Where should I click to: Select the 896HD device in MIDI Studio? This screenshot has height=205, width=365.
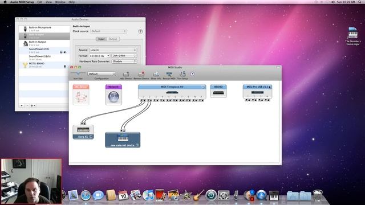click(x=218, y=91)
